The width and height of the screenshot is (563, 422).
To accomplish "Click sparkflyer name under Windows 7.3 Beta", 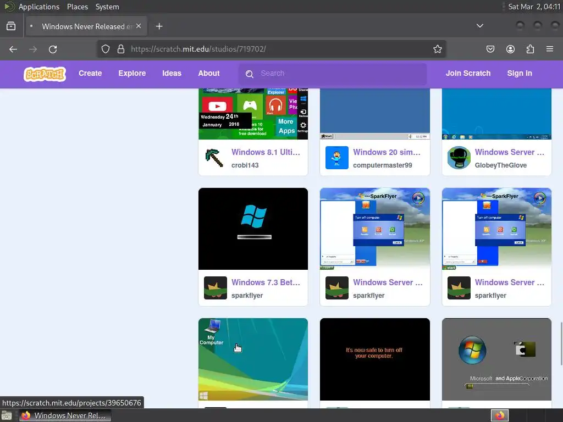I will (x=247, y=295).
